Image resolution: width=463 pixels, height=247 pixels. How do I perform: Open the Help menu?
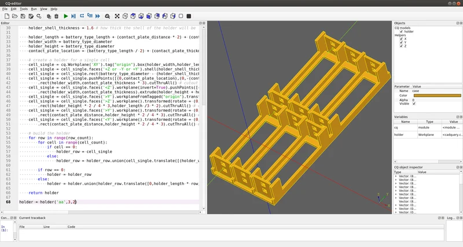pyautogui.click(x=54, y=9)
